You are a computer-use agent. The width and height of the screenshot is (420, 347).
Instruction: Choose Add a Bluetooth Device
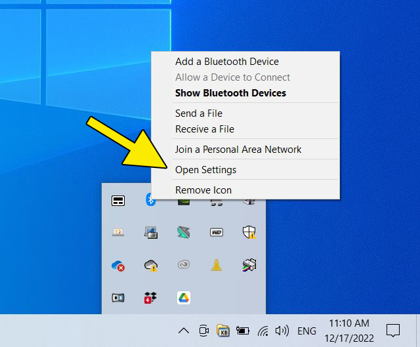[x=245, y=62]
